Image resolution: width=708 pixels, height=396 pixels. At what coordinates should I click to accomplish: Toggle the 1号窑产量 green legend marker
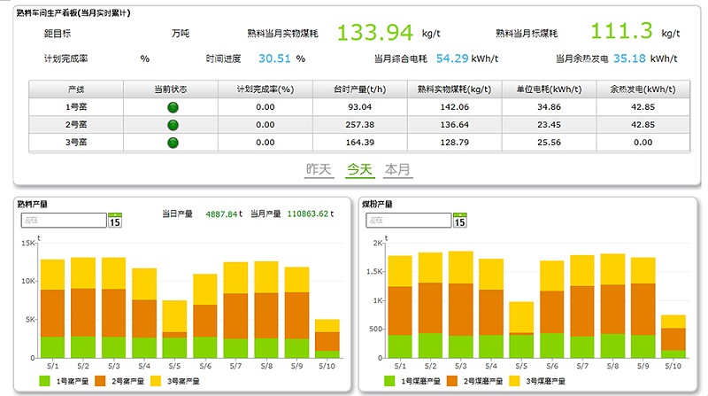click(x=45, y=381)
